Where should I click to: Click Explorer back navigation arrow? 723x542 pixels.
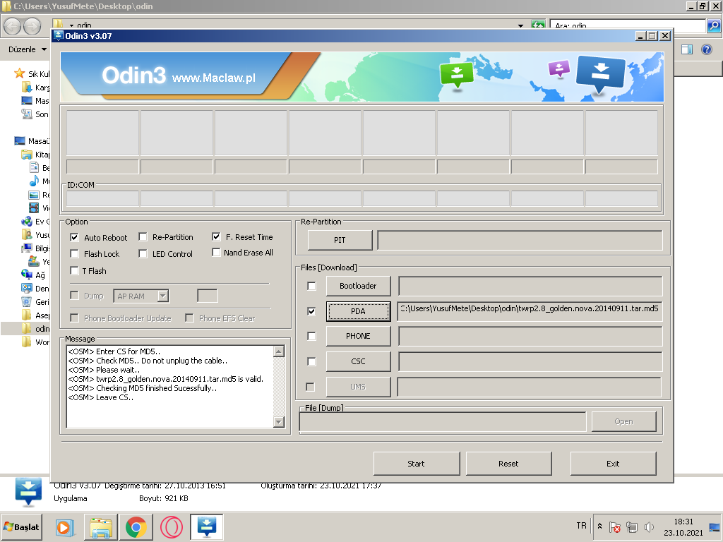13,26
